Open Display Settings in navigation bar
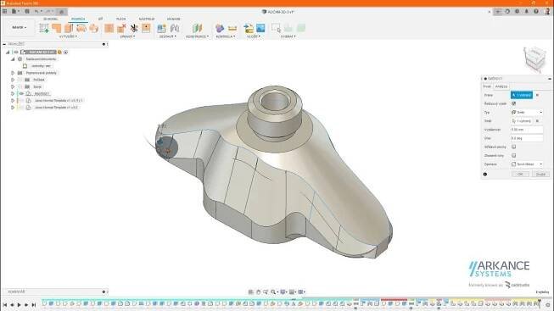Image resolution: width=554 pixels, height=311 pixels. pyautogui.click(x=283, y=292)
